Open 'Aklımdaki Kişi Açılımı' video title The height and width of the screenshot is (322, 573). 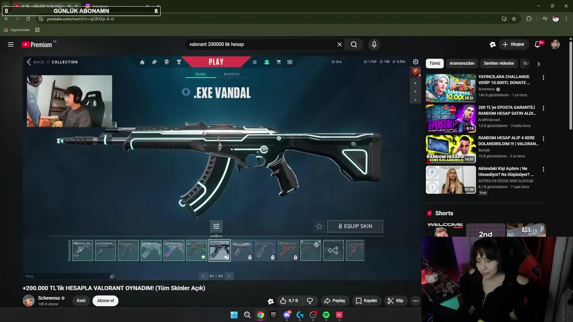(x=506, y=171)
